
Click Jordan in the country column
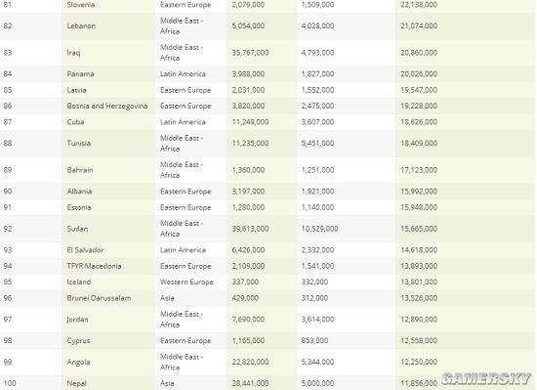(x=77, y=320)
